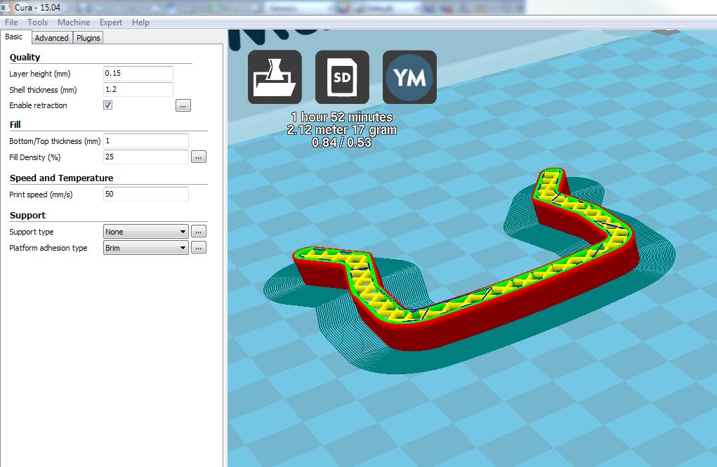Open the Tools menu
Screen dimensions: 717x467
click(38, 22)
